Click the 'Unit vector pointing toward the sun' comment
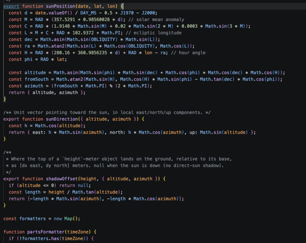 point(107,113)
